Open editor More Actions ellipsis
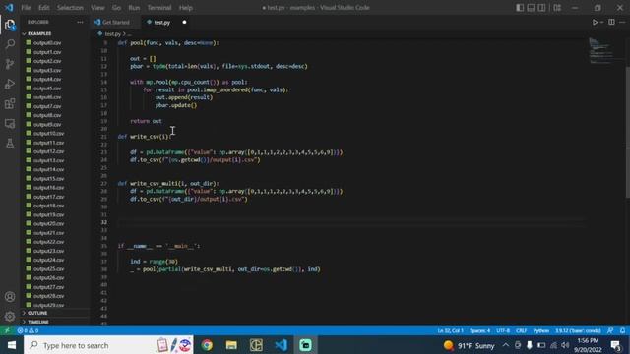 [622, 22]
